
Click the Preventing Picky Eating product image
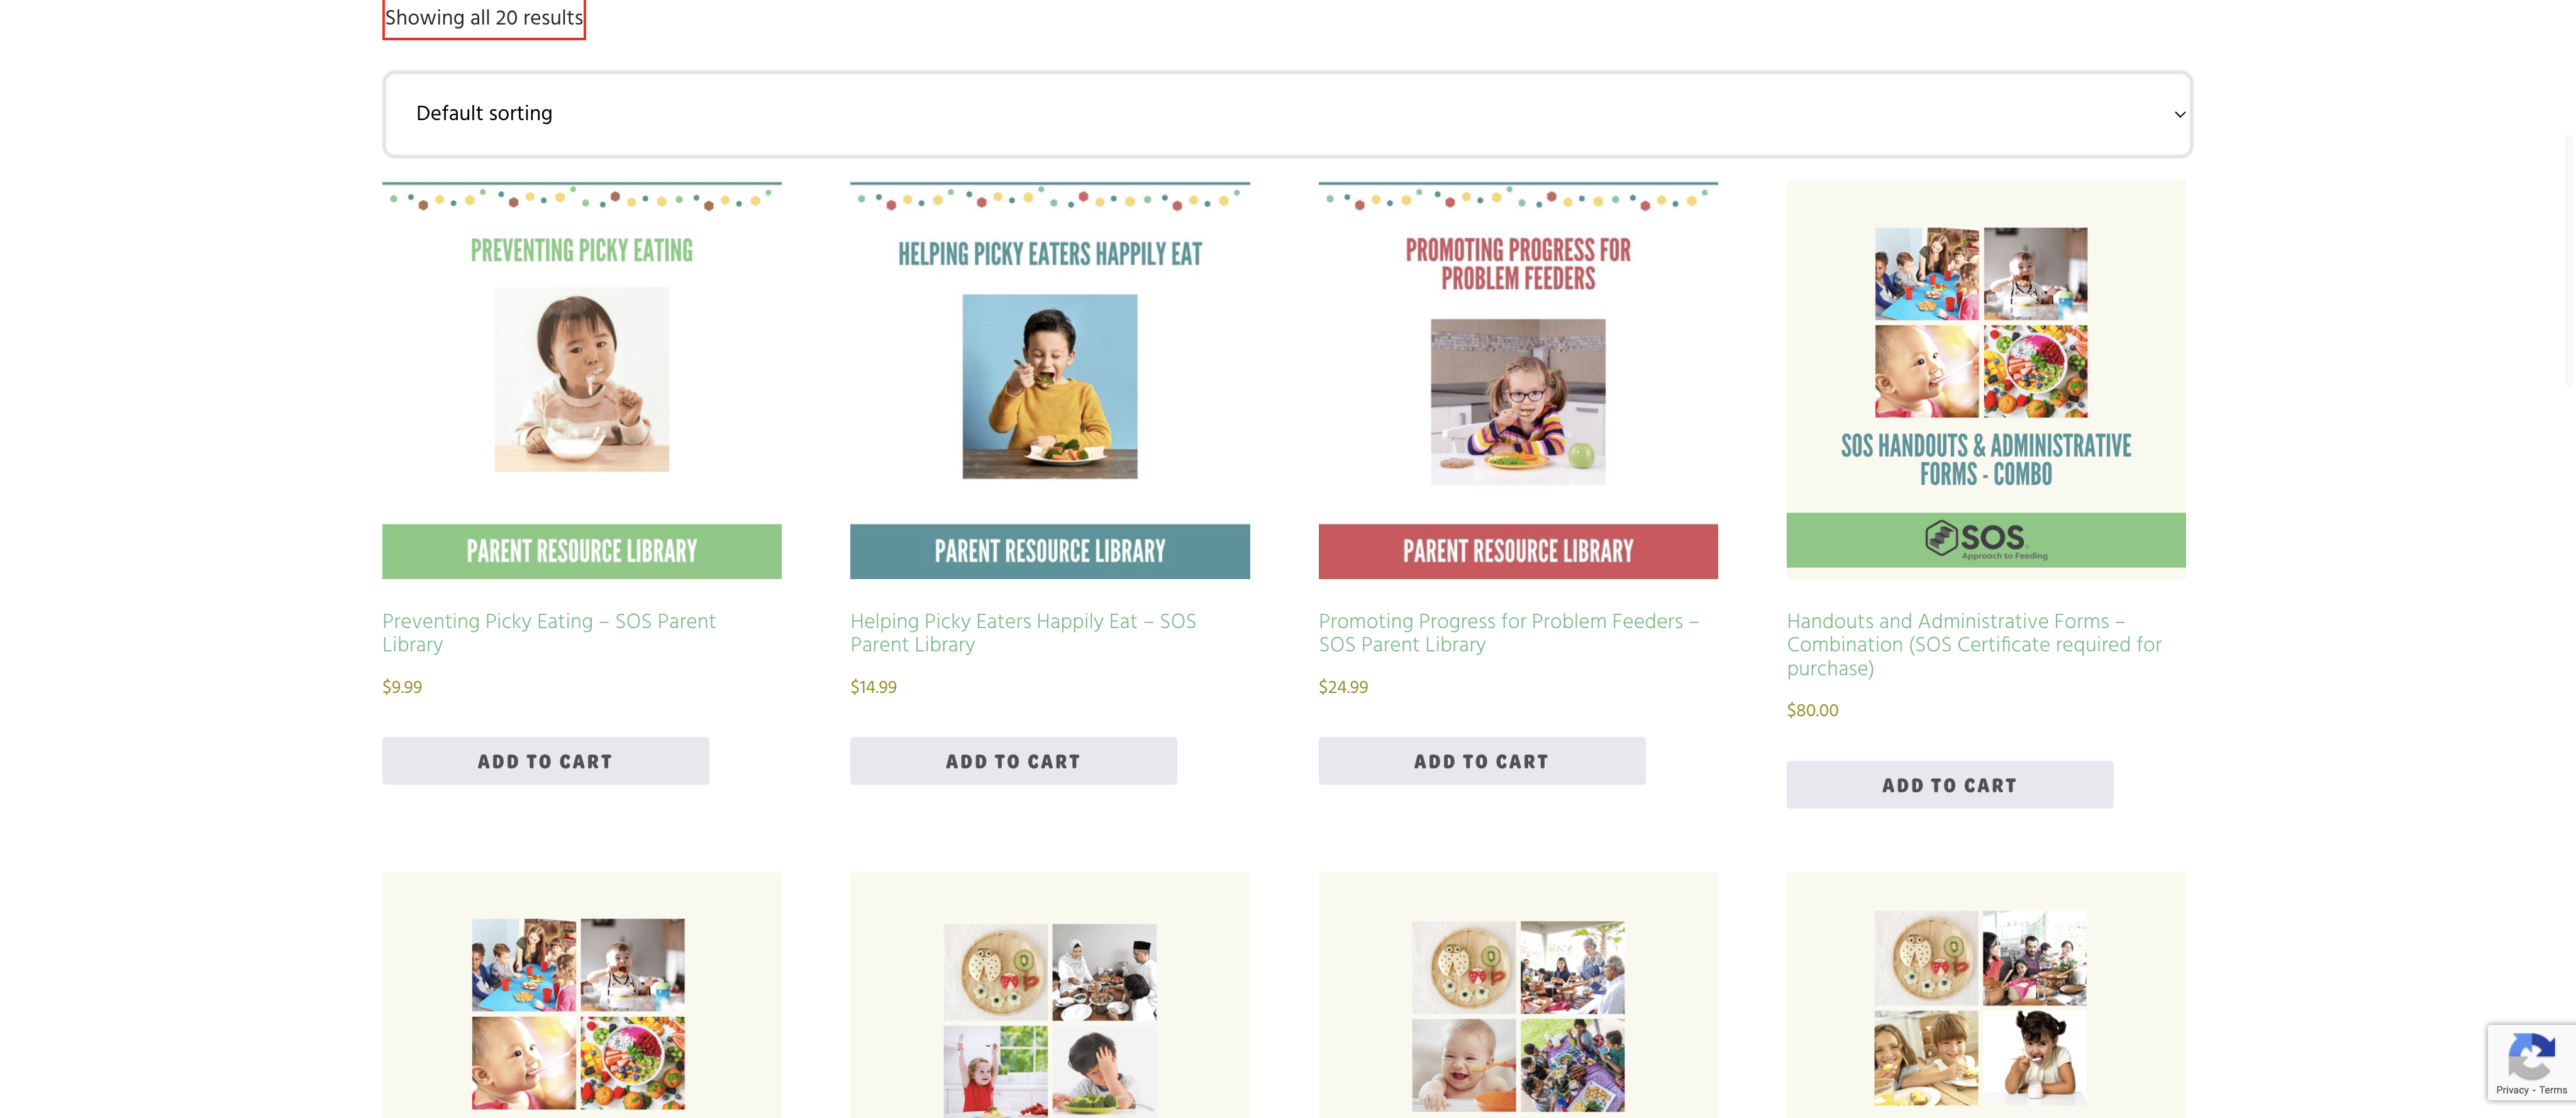[x=581, y=380]
